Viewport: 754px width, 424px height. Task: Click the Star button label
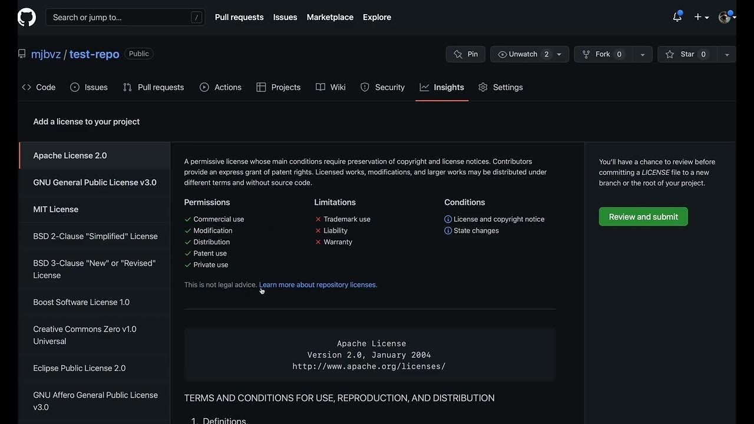687,54
